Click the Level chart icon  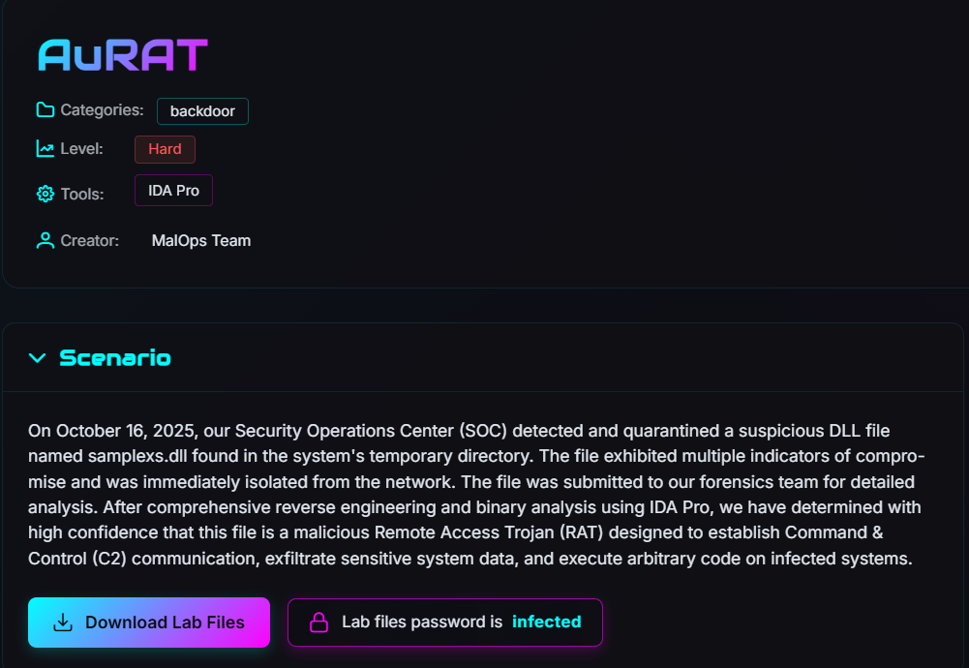[x=45, y=149]
